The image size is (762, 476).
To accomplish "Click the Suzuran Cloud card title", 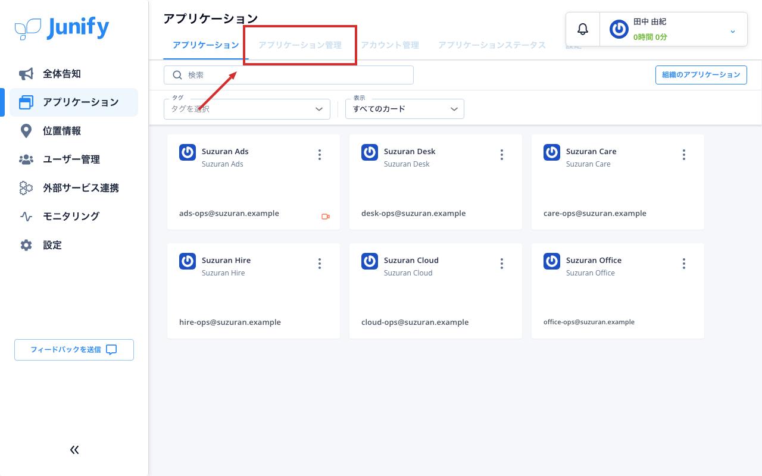I will tap(411, 261).
